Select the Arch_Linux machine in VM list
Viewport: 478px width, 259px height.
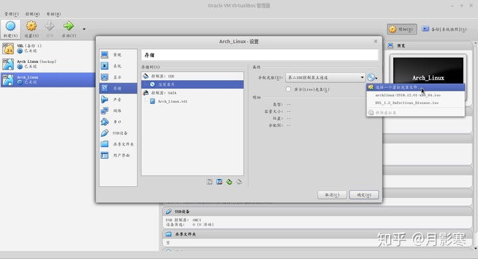[x=48, y=80]
